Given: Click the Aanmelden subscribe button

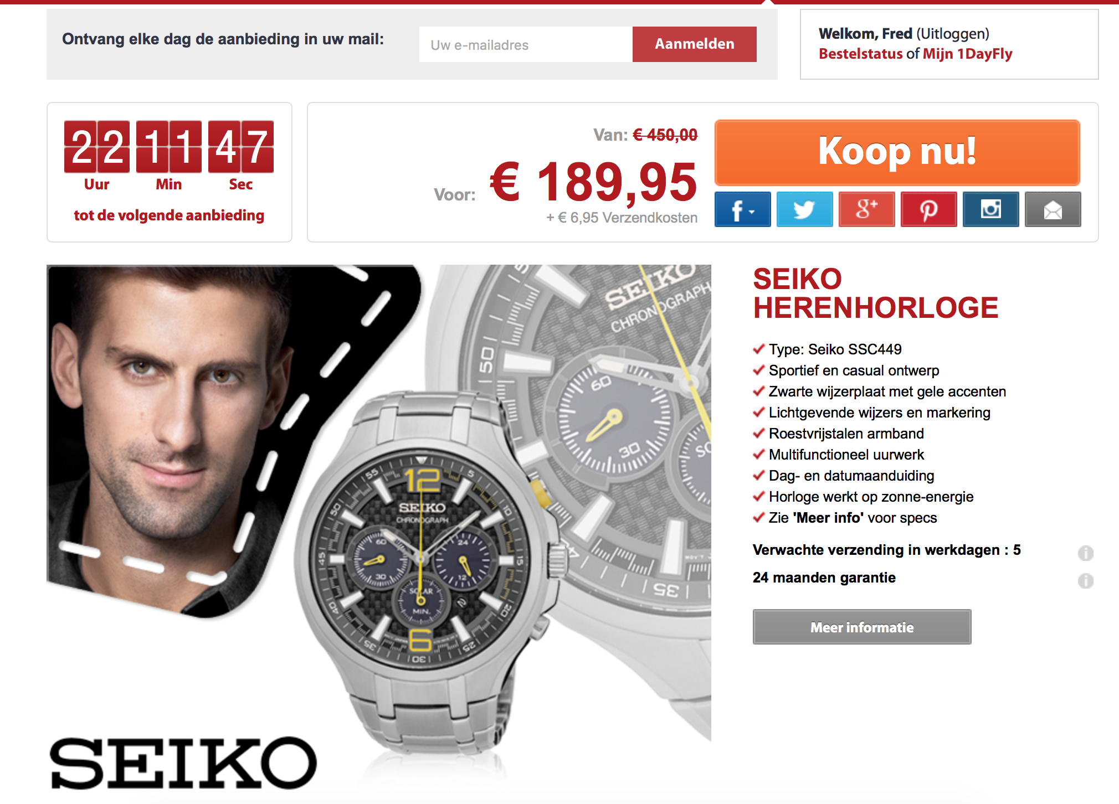Looking at the screenshot, I should tap(694, 44).
